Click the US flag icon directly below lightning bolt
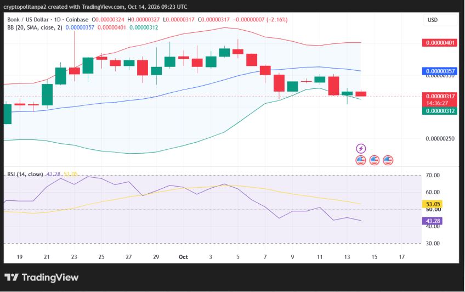Image resolution: width=465 pixels, height=292 pixels. 361,160
